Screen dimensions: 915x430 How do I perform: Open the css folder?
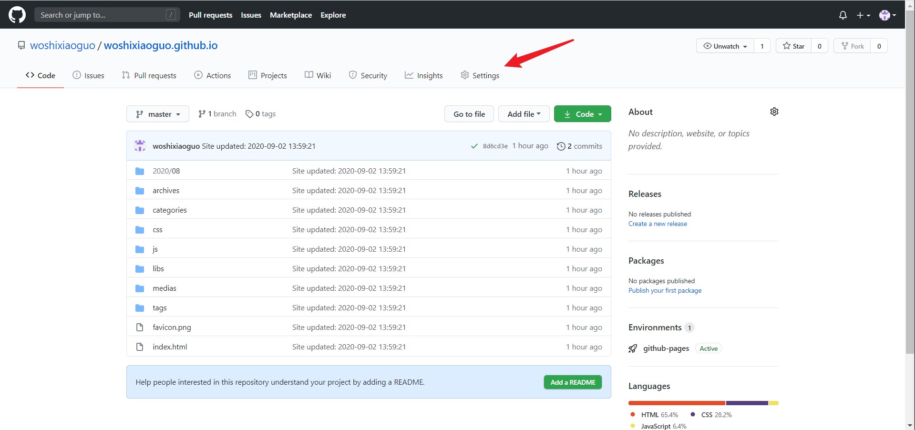tap(157, 229)
